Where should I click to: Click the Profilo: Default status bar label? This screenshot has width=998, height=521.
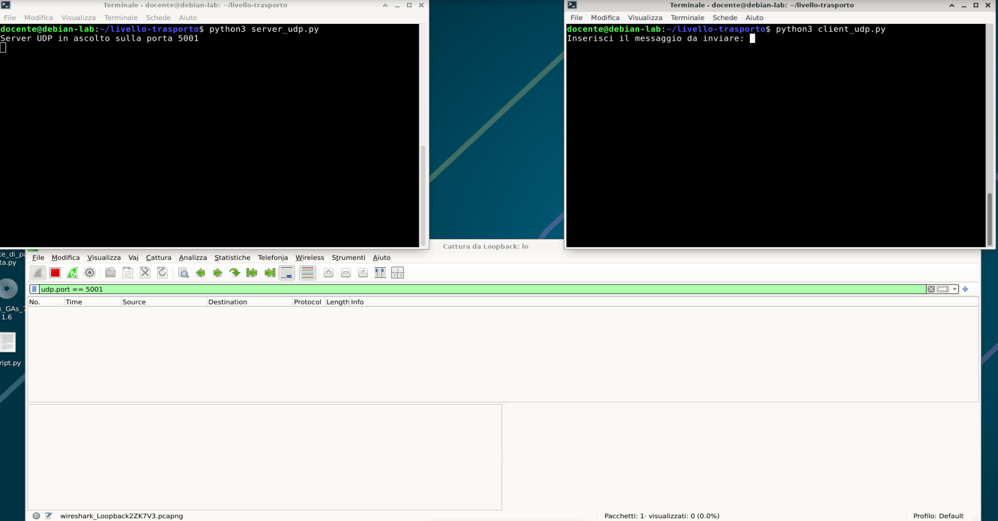[x=938, y=516]
